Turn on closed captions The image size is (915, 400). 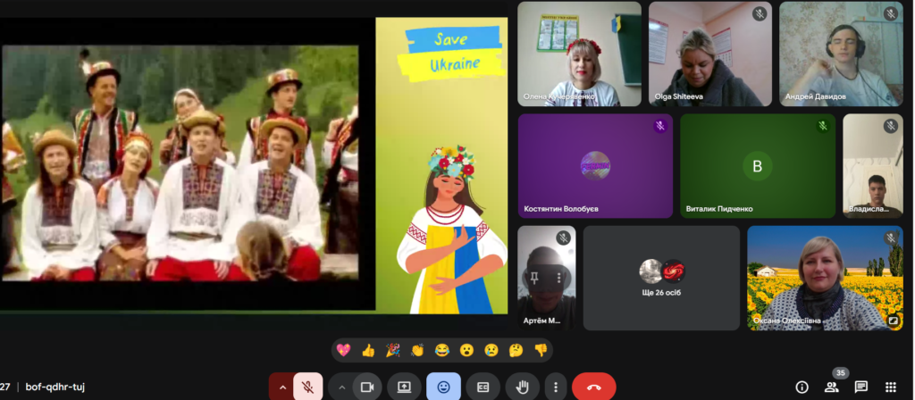pyautogui.click(x=483, y=387)
